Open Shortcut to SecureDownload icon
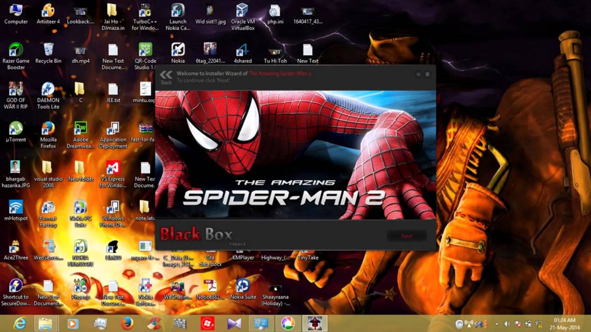 (x=16, y=292)
